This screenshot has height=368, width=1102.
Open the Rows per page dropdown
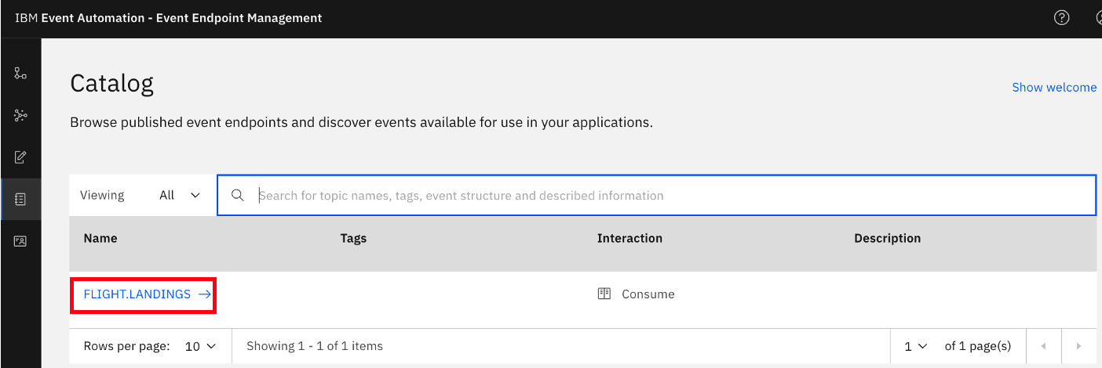[200, 346]
